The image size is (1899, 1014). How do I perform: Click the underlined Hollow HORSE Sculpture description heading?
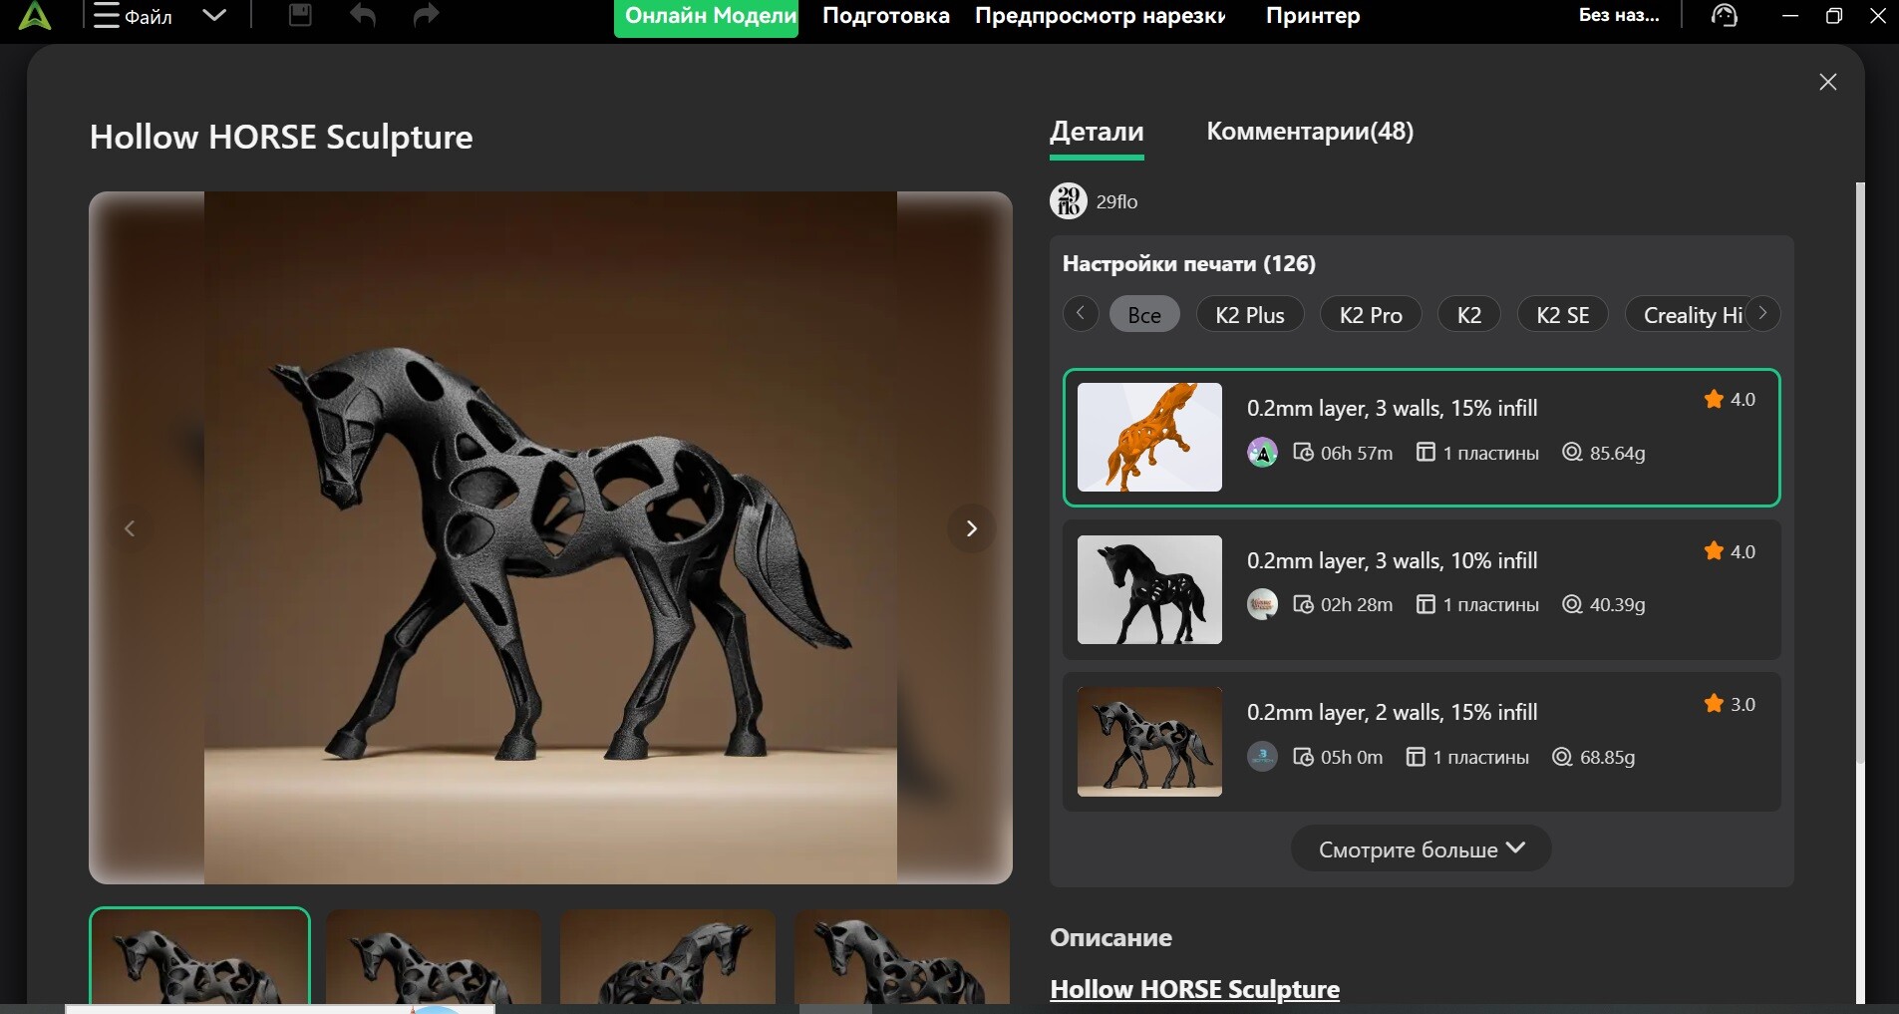tap(1194, 989)
